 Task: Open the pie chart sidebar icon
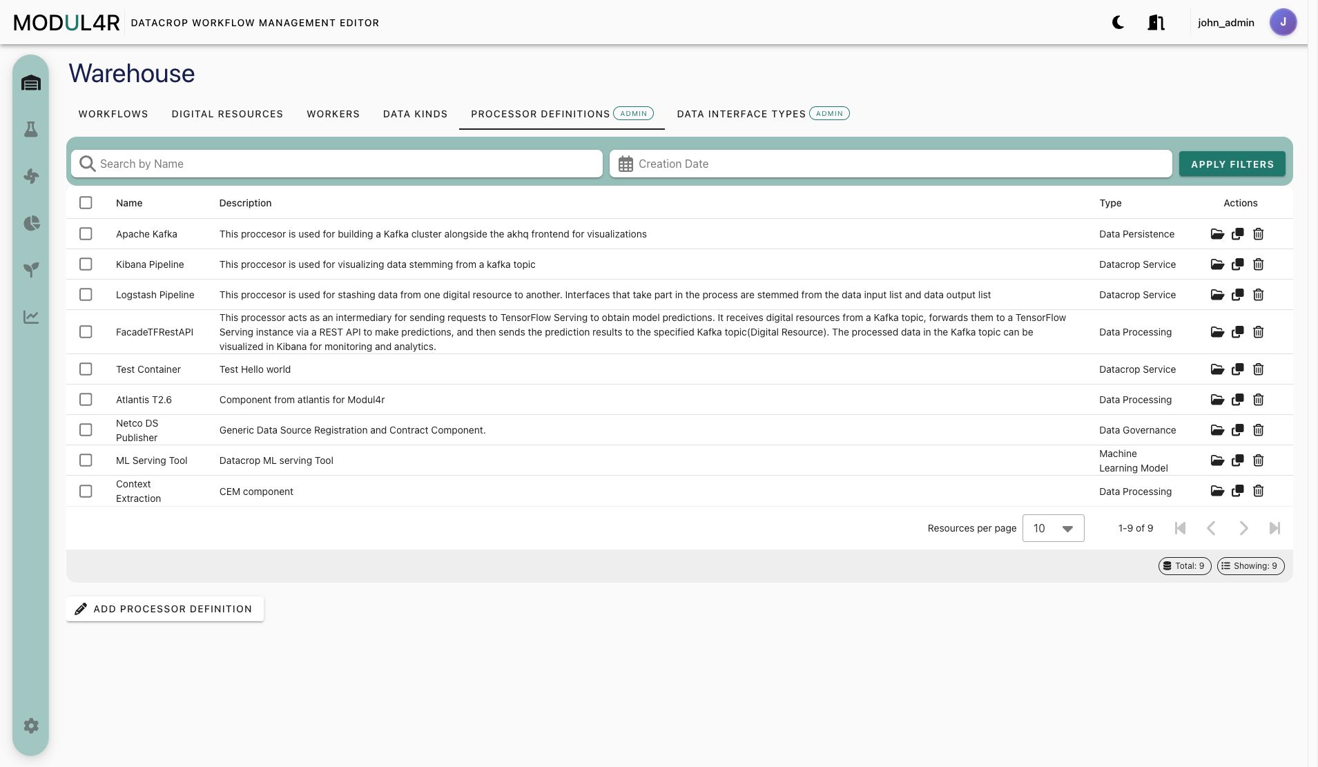click(31, 223)
